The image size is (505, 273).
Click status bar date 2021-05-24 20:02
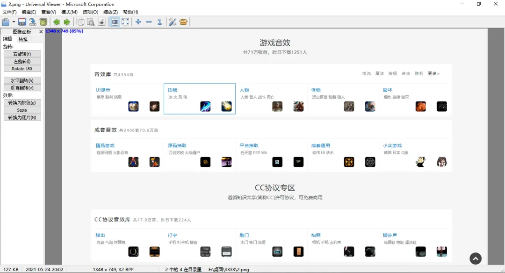(x=44, y=269)
